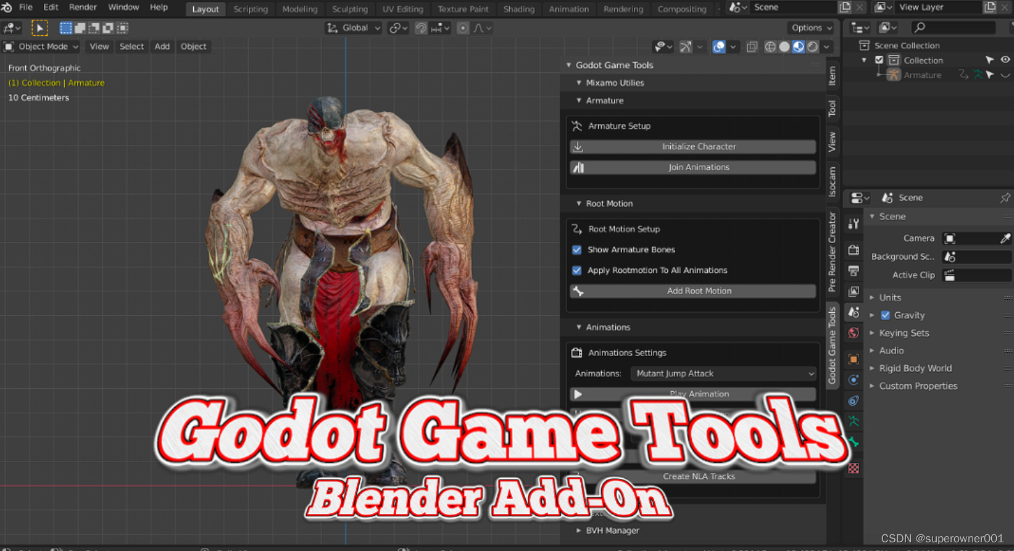Click the Blender logo icon in menu bar
Screen dimensions: 1014x551
point(6,7)
